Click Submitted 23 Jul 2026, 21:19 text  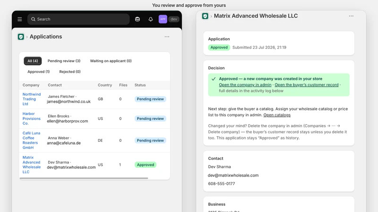(259, 48)
